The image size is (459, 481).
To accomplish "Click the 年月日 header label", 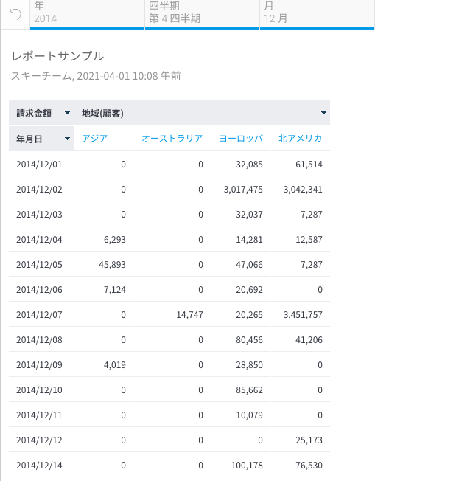I will (x=29, y=139).
